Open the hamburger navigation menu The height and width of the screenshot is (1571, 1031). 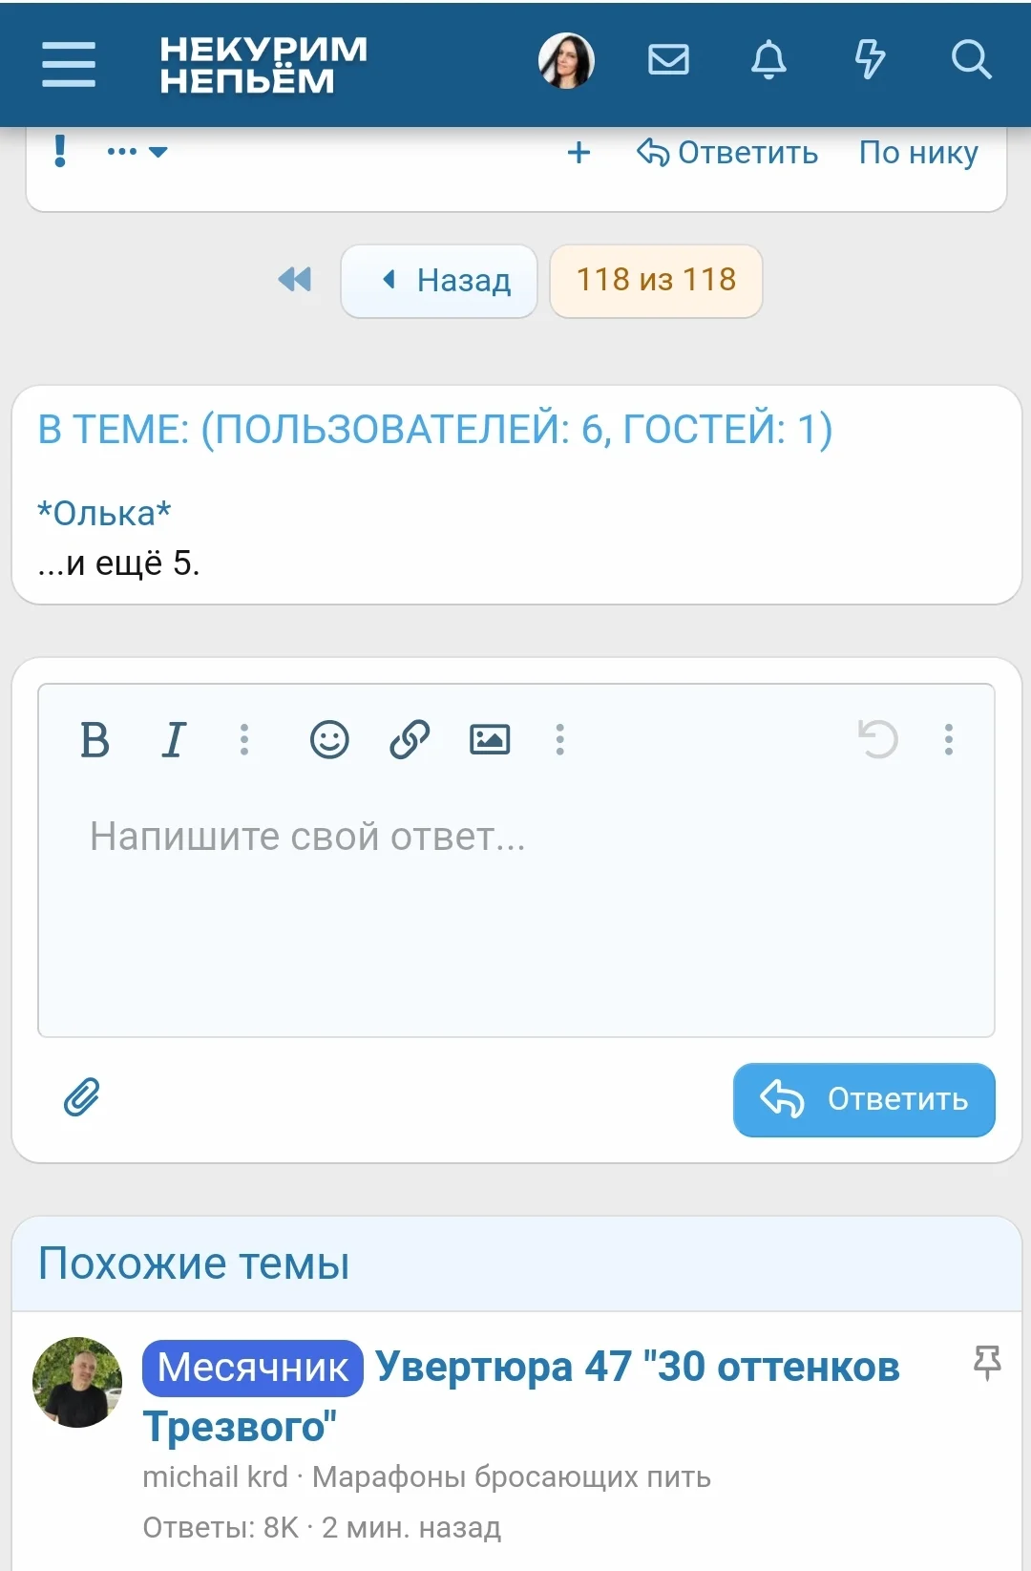click(x=67, y=64)
